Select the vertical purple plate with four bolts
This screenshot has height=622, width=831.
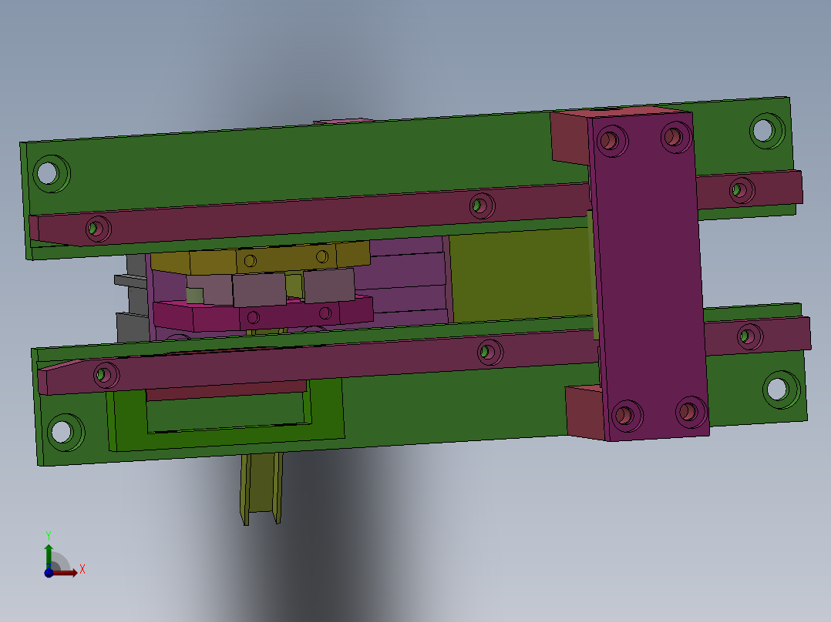[x=649, y=276]
